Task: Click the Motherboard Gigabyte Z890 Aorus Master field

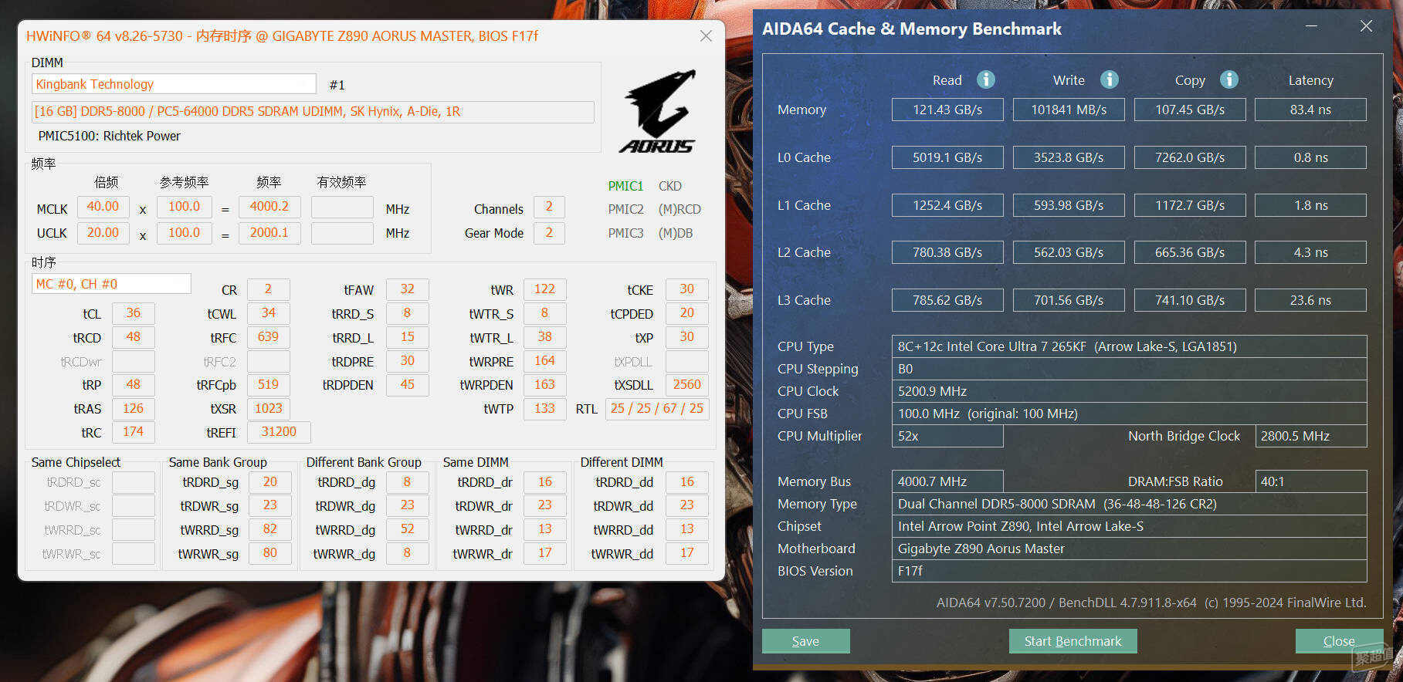Action: pos(1129,549)
